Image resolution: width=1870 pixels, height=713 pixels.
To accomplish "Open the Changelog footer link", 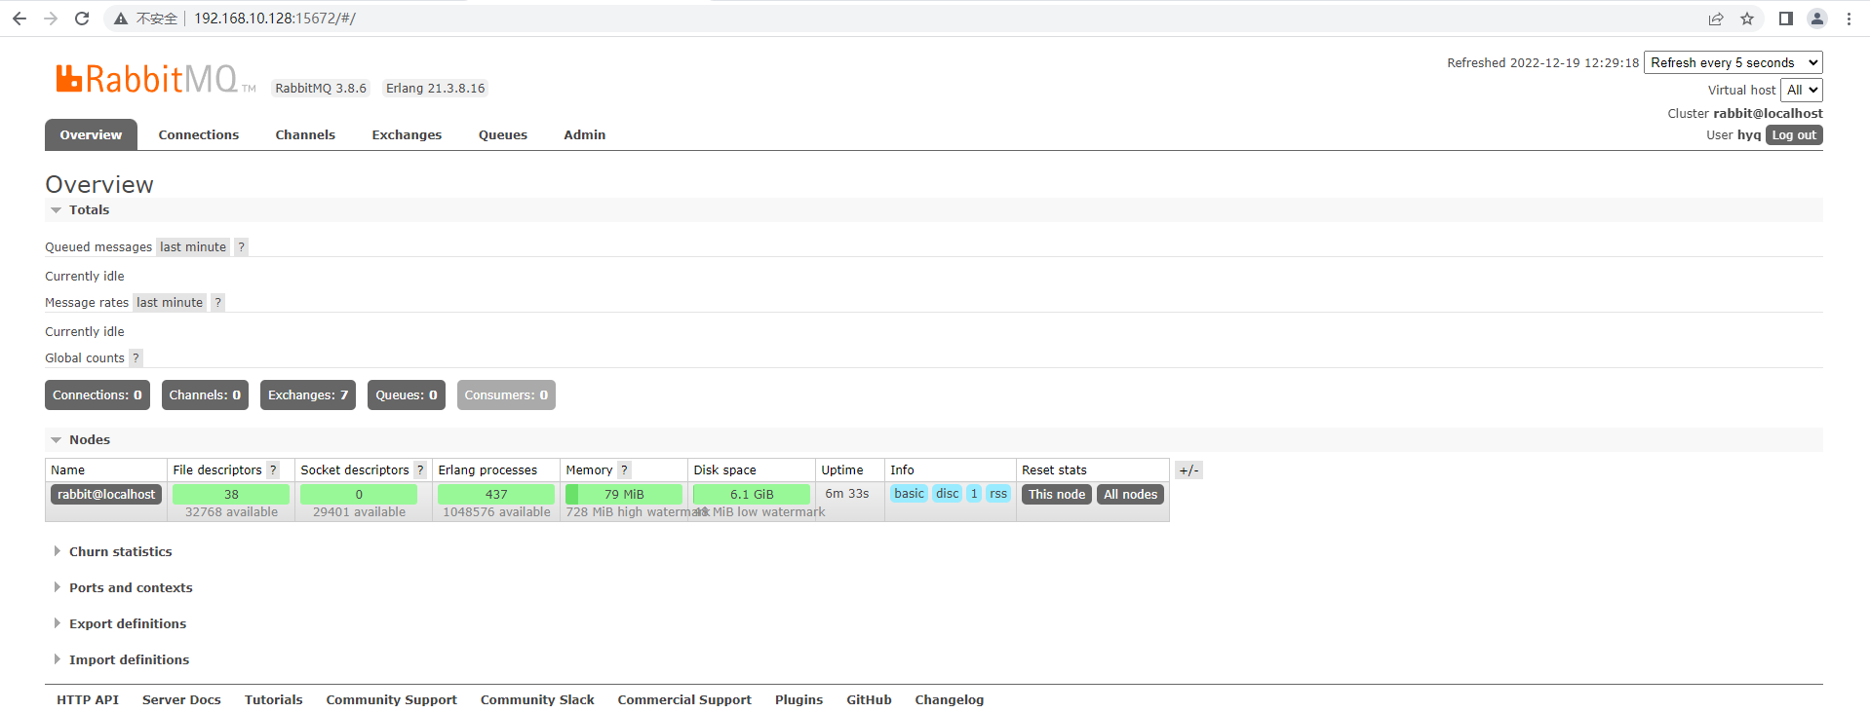I will point(949,700).
